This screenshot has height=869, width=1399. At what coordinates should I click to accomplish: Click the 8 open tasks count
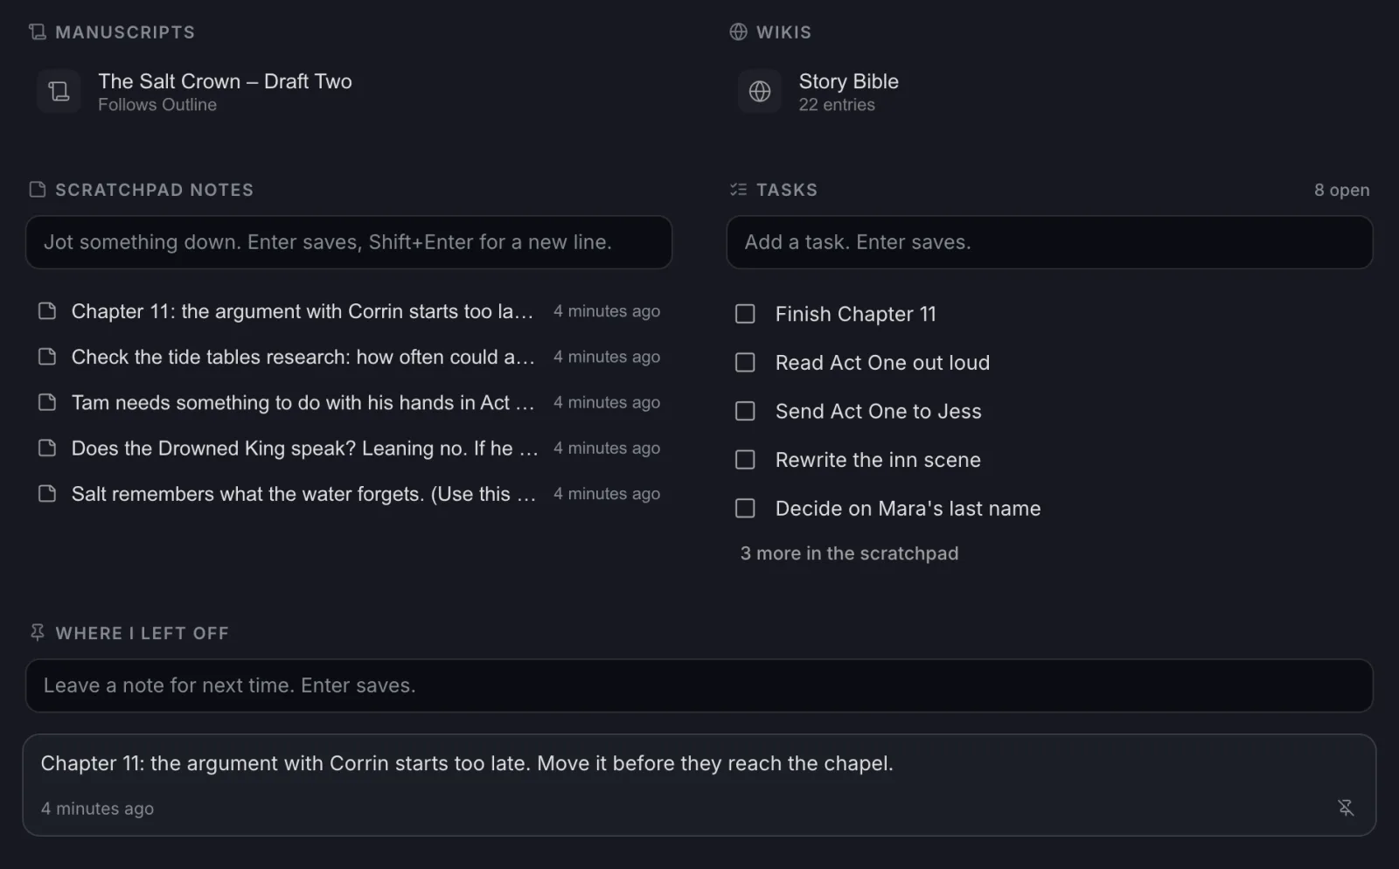1341,190
